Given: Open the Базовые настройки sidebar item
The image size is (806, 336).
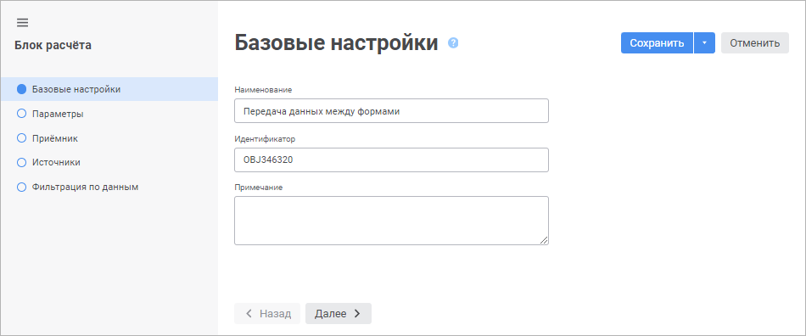Looking at the screenshot, I should [x=109, y=89].
